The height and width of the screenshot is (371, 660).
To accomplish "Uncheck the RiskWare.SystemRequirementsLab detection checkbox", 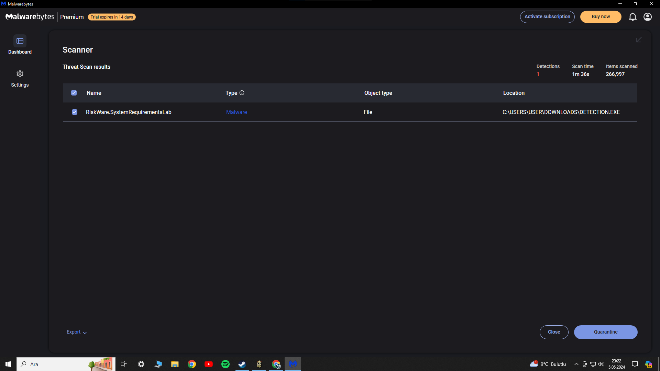I will [75, 112].
